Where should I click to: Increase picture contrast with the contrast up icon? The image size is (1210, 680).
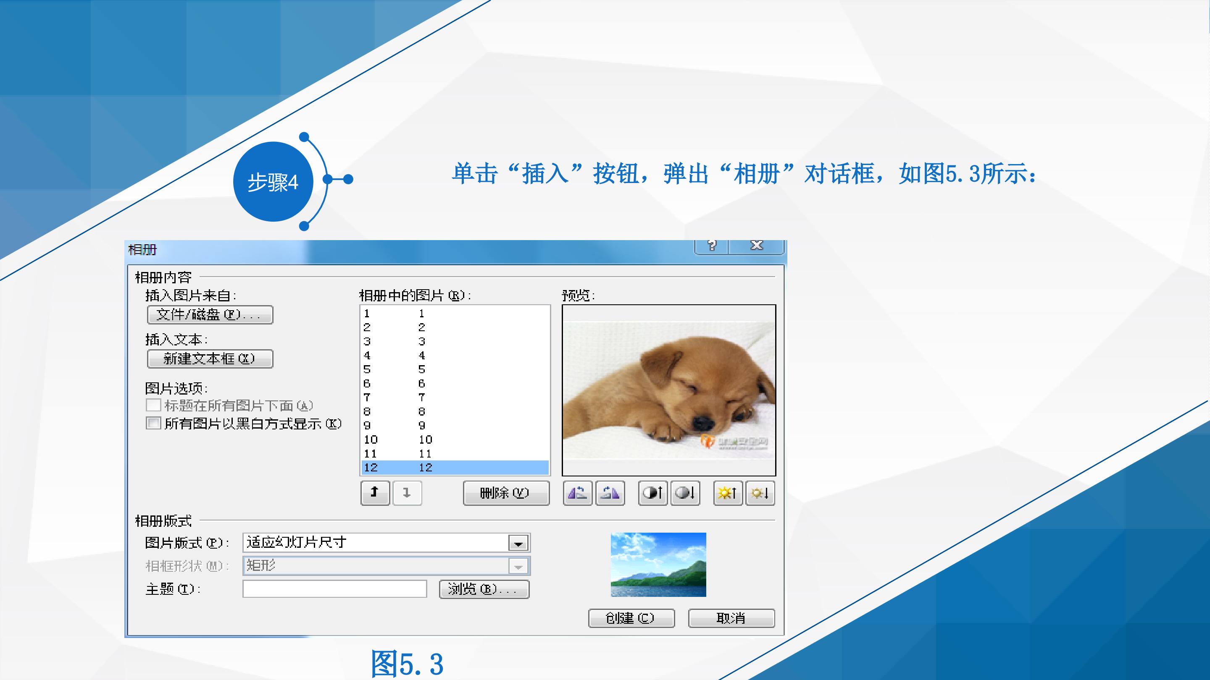click(652, 493)
